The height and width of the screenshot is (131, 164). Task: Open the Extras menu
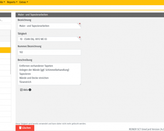pyautogui.click(x=24, y=2)
